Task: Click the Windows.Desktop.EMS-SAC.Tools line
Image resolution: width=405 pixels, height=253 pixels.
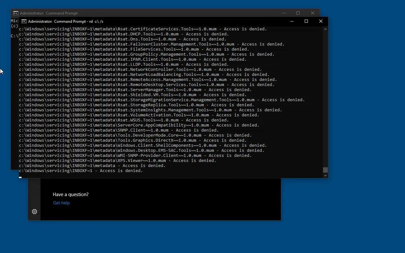Action: pyautogui.click(x=142, y=151)
